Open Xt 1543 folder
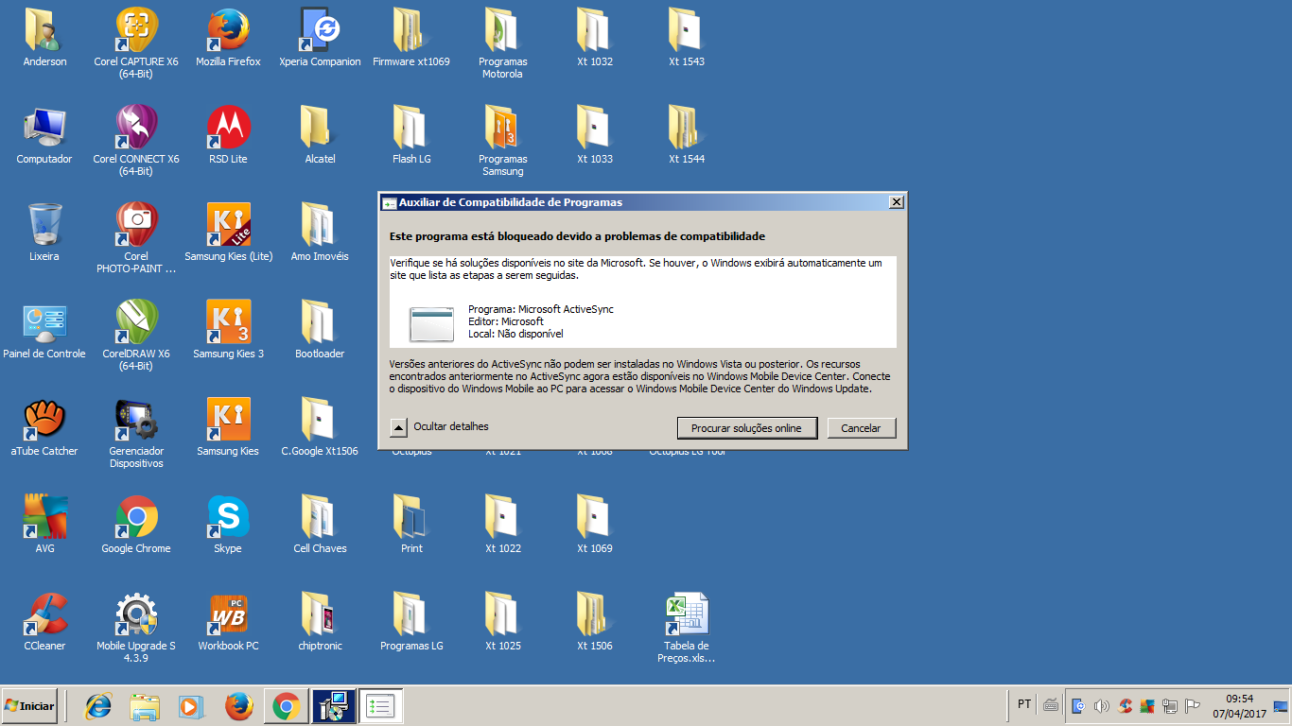This screenshot has width=1292, height=726. pos(687,38)
